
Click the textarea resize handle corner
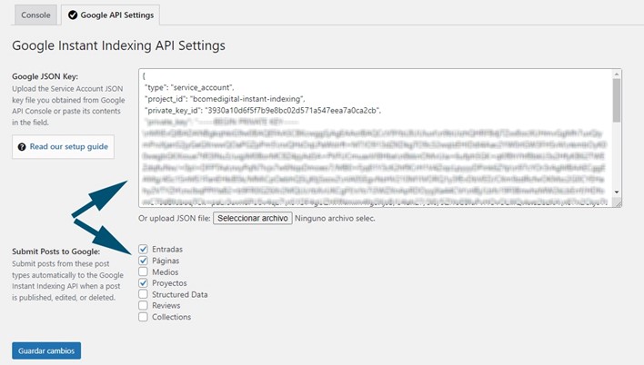pyautogui.click(x=617, y=202)
